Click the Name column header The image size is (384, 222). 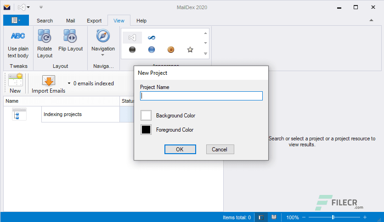click(62, 101)
